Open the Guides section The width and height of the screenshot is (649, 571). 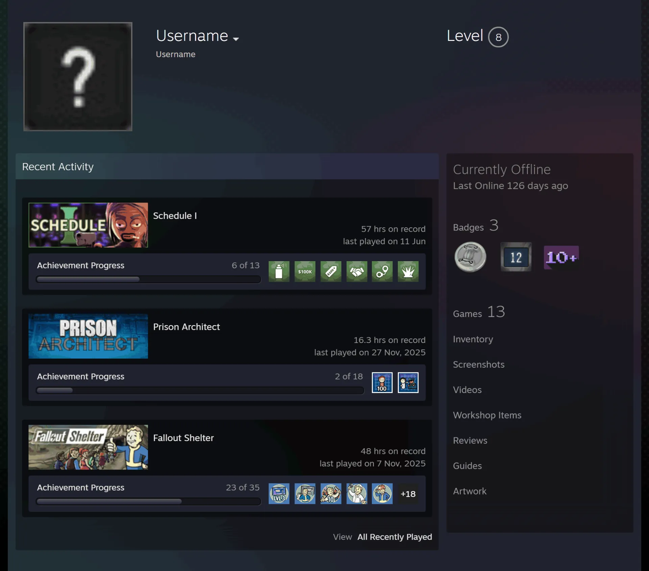467,466
